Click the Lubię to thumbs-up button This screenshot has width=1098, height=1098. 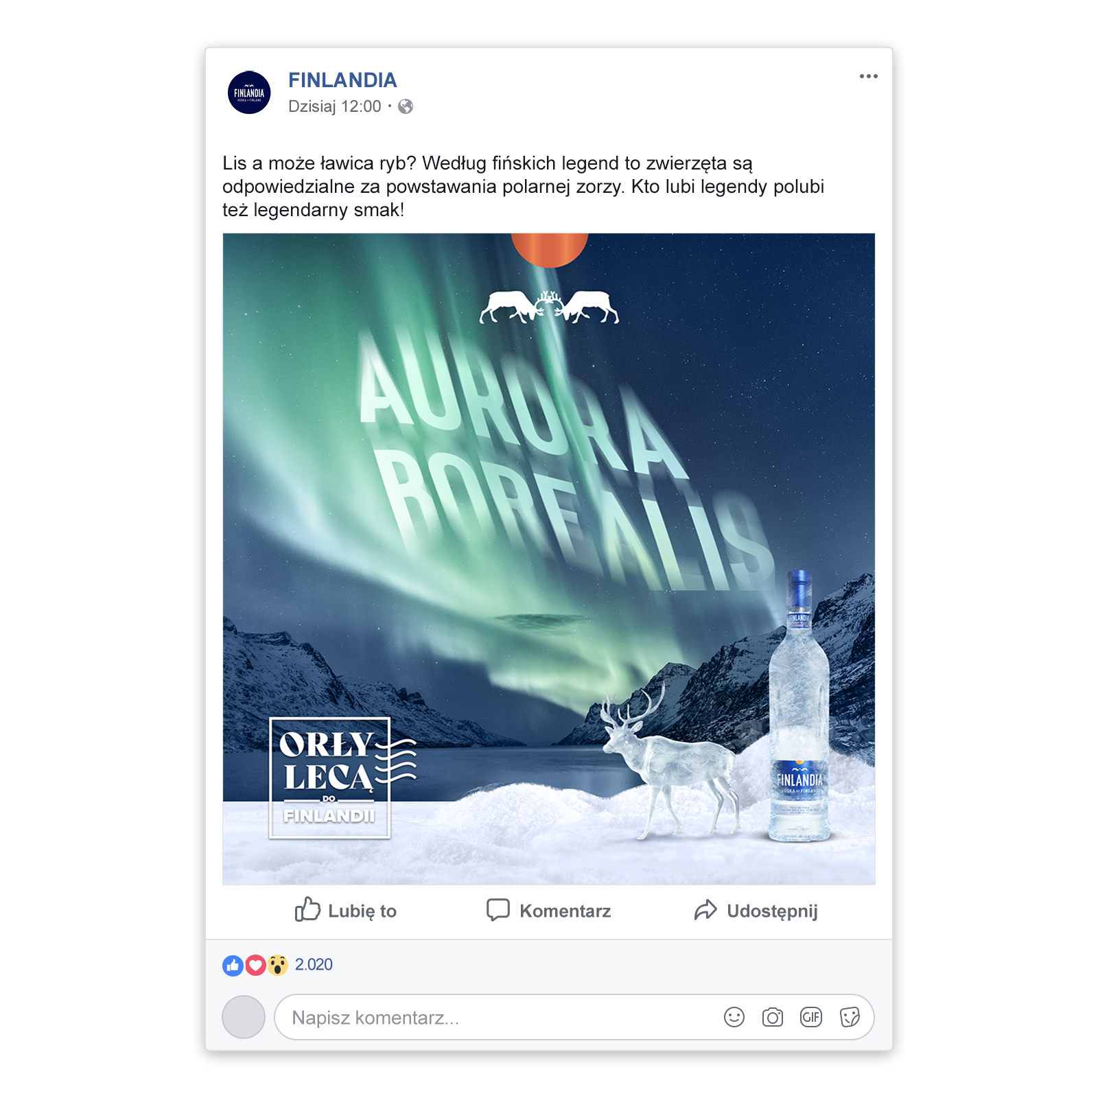tap(345, 911)
